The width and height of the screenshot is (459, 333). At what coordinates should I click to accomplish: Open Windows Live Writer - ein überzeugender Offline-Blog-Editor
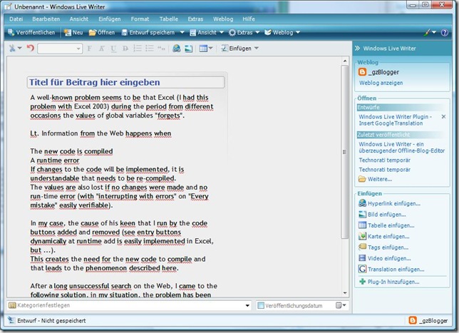401,148
